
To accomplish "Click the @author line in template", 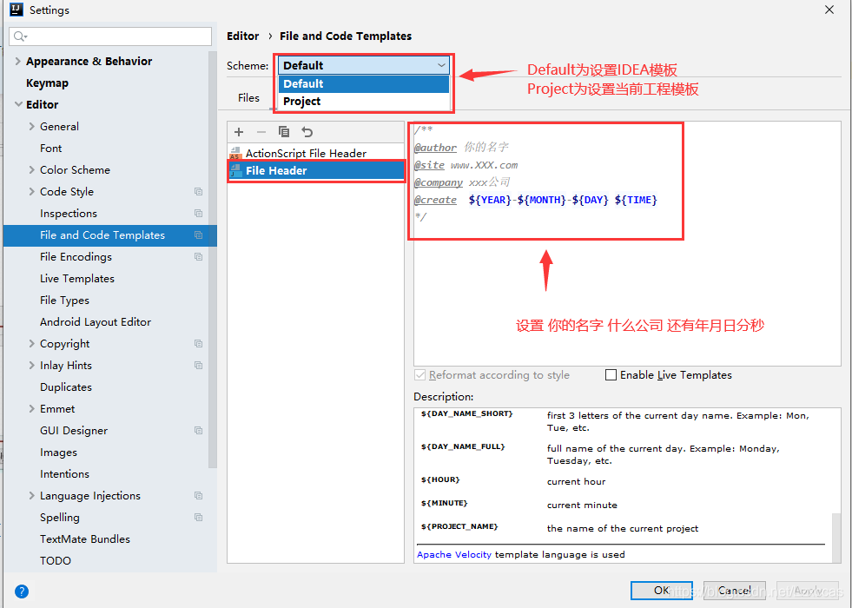I will 461,148.
